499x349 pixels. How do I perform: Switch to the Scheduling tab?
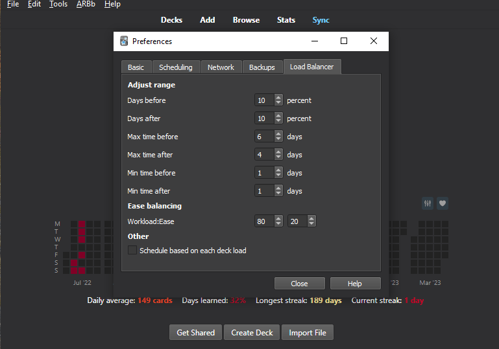176,67
